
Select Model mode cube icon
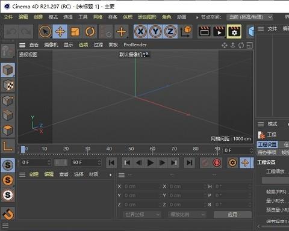[x=8, y=70]
